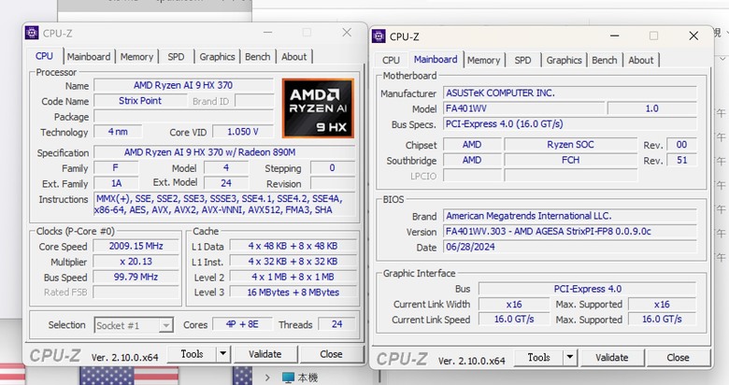Image resolution: width=729 pixels, height=385 pixels.
Task: Click the Level 2 cache value
Action: 293,277
